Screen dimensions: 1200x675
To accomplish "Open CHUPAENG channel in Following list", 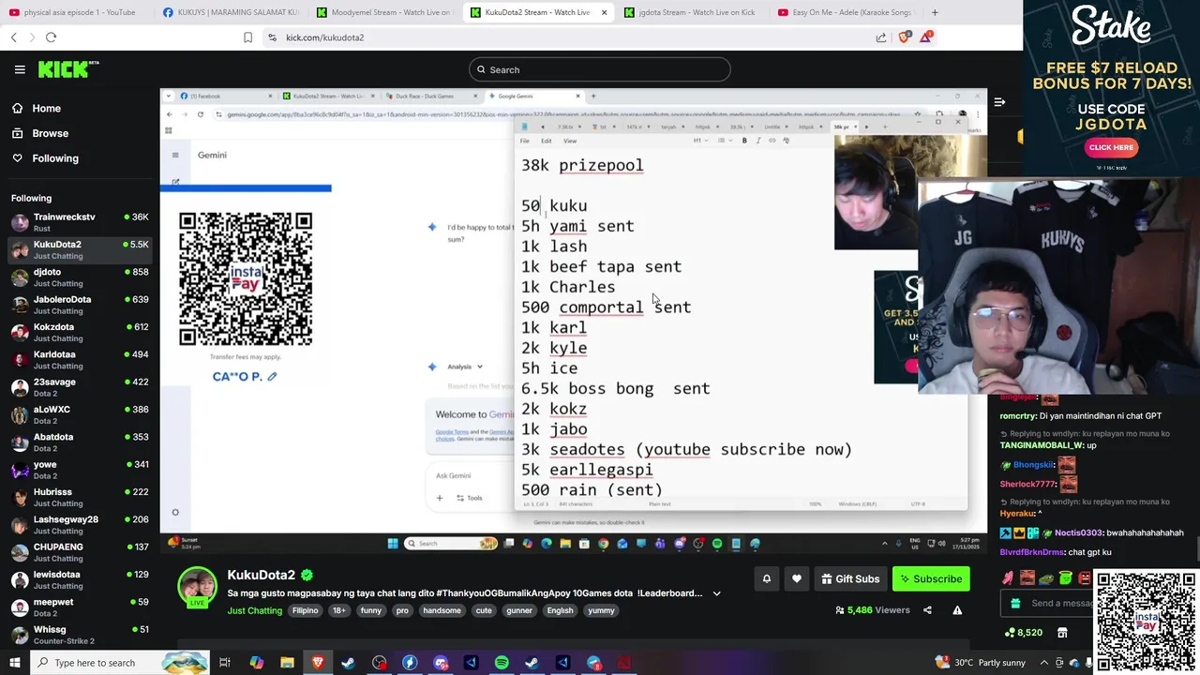I will click(x=80, y=552).
